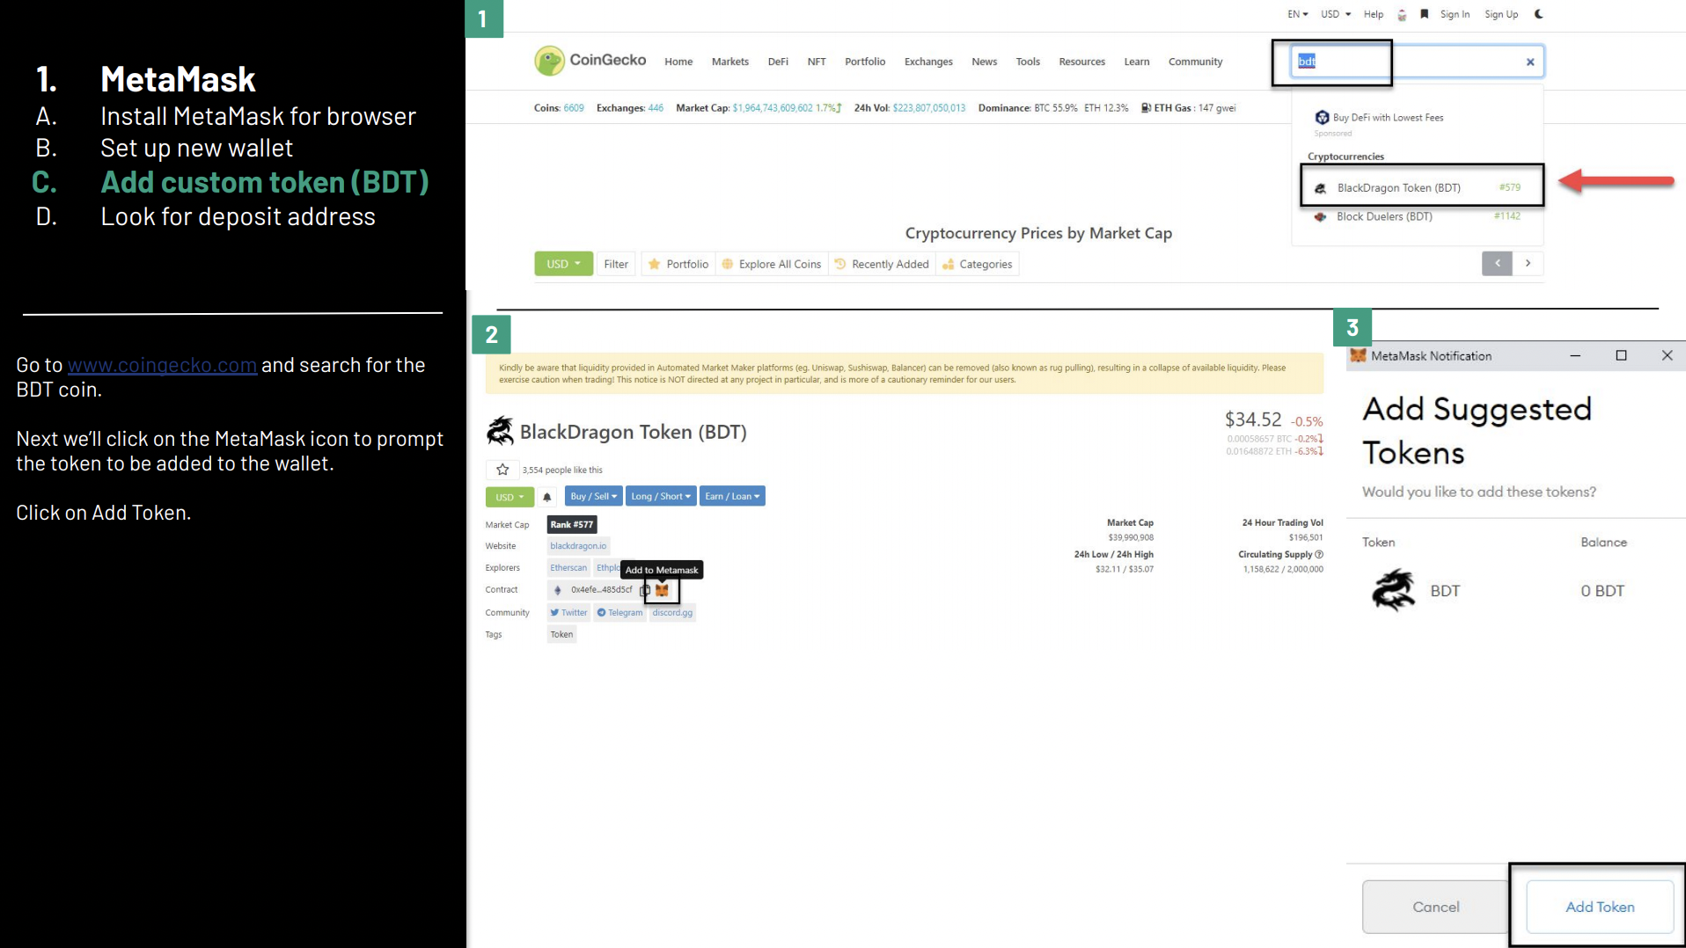1686x948 pixels.
Task: Click Cancel in MetaMask Notification
Action: (1435, 907)
